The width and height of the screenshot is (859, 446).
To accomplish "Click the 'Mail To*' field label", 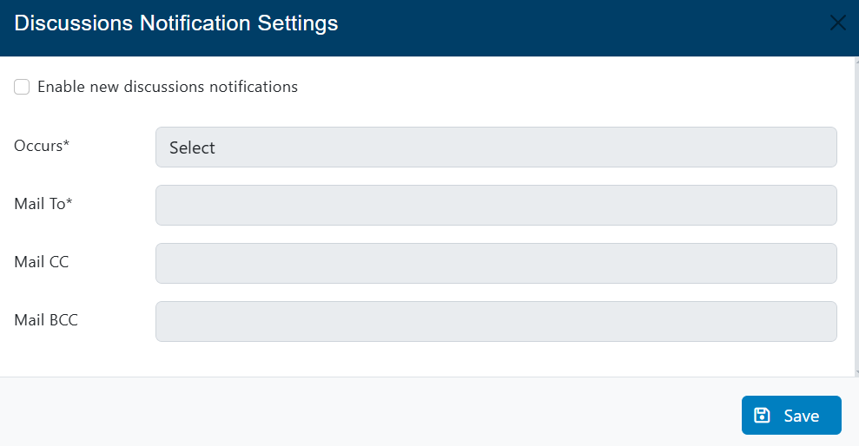I will coord(43,204).
